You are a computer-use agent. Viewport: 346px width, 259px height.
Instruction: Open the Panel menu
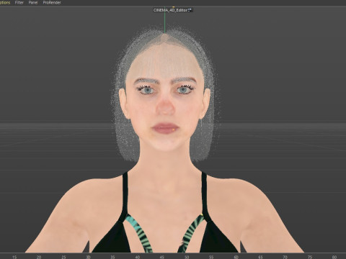point(33,3)
